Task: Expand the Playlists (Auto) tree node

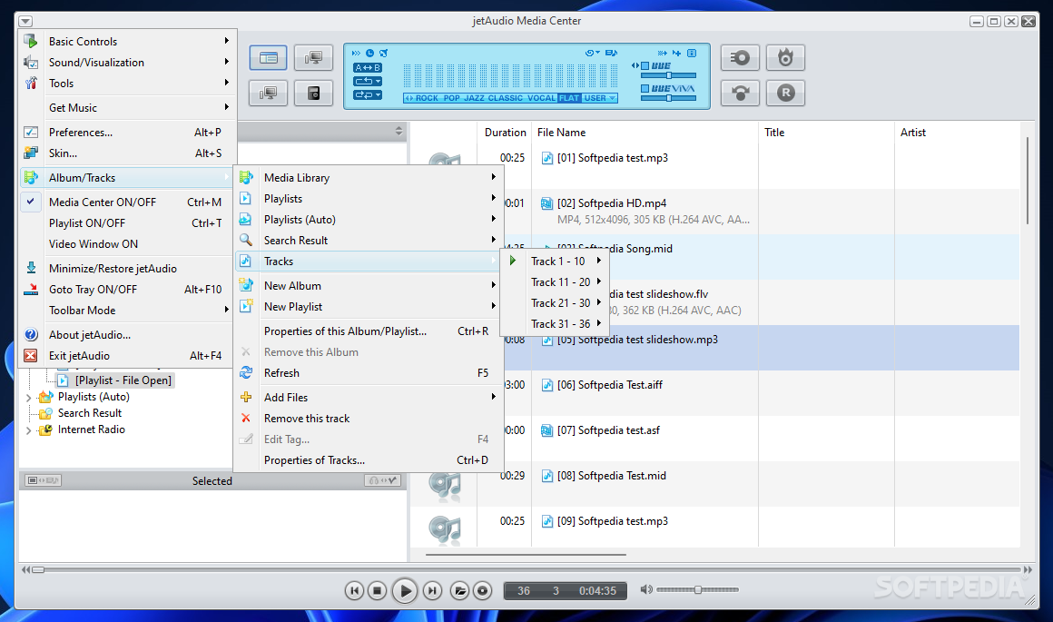Action: [x=29, y=398]
